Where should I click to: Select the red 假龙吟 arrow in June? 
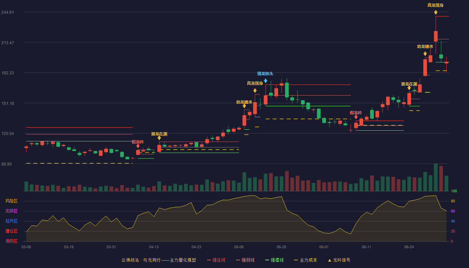(x=356, y=117)
